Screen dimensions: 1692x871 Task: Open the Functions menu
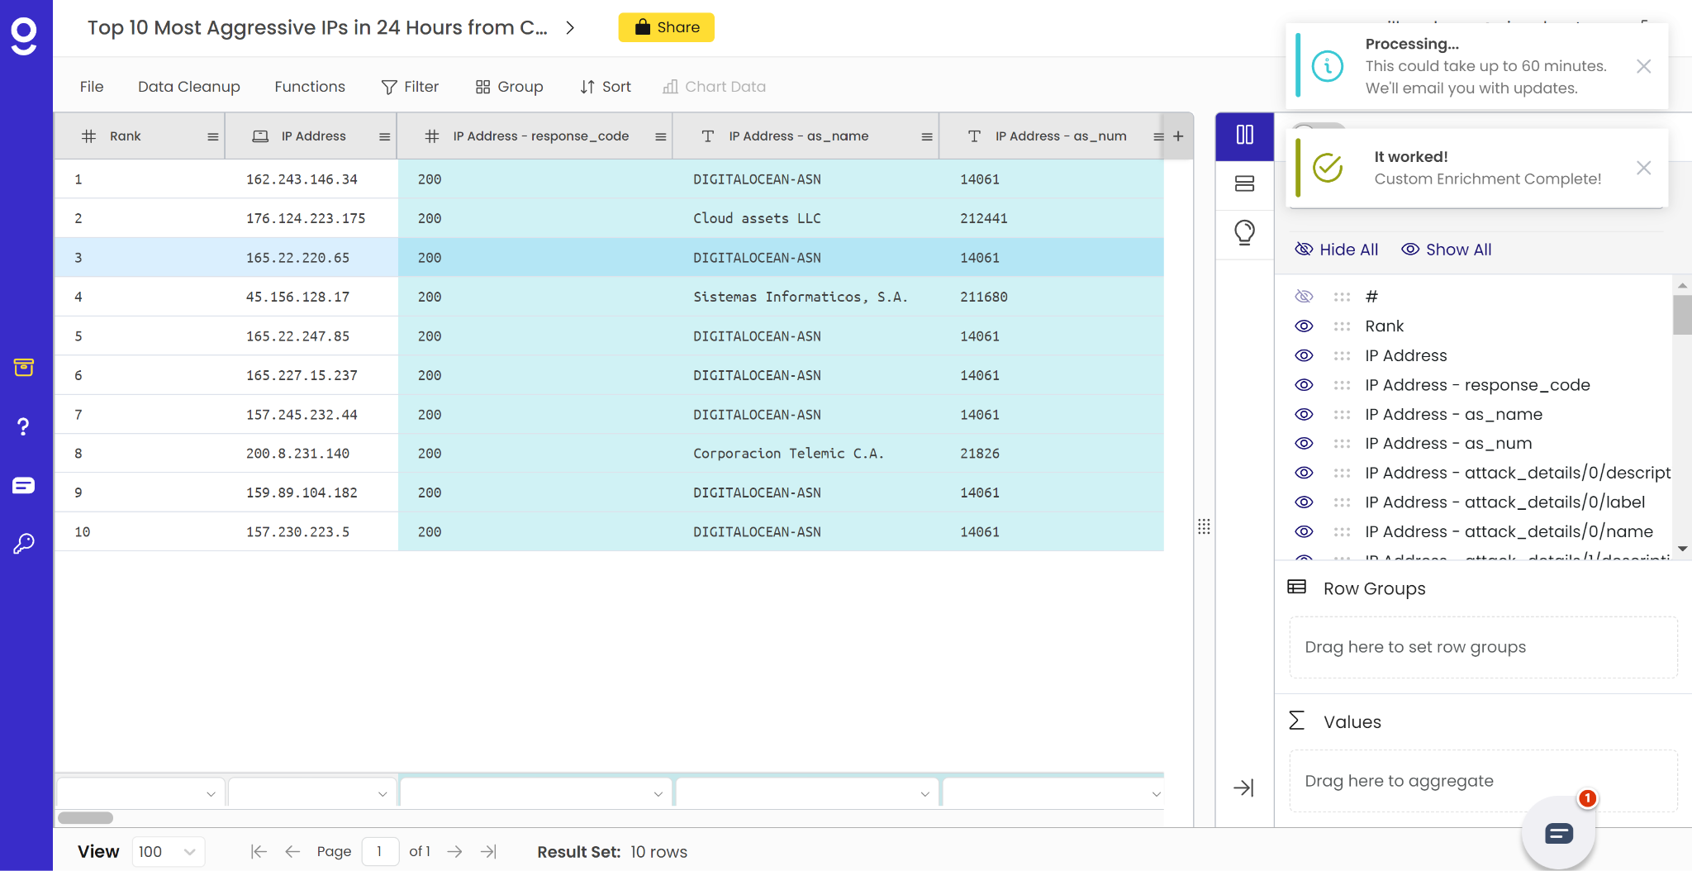click(309, 87)
